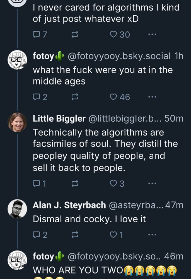View Alan J. Steyrbach's avatar photo
Screen dimensions: 191x279
[17, 209]
